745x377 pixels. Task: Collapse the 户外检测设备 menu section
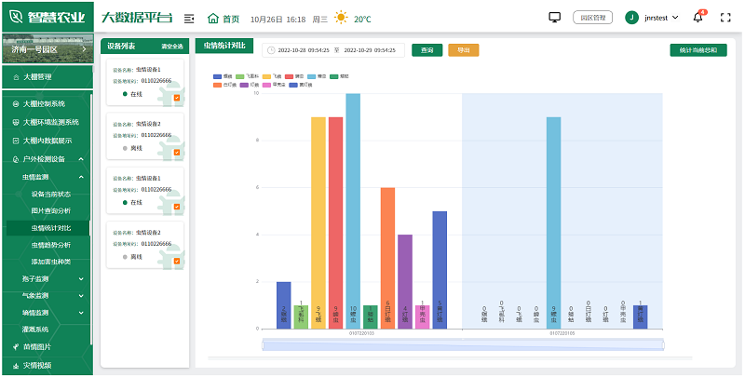(82, 159)
